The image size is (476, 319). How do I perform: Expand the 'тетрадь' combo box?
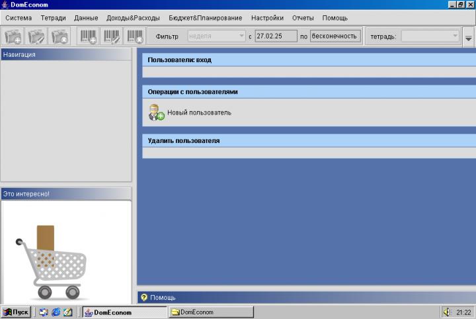pyautogui.click(x=430, y=36)
